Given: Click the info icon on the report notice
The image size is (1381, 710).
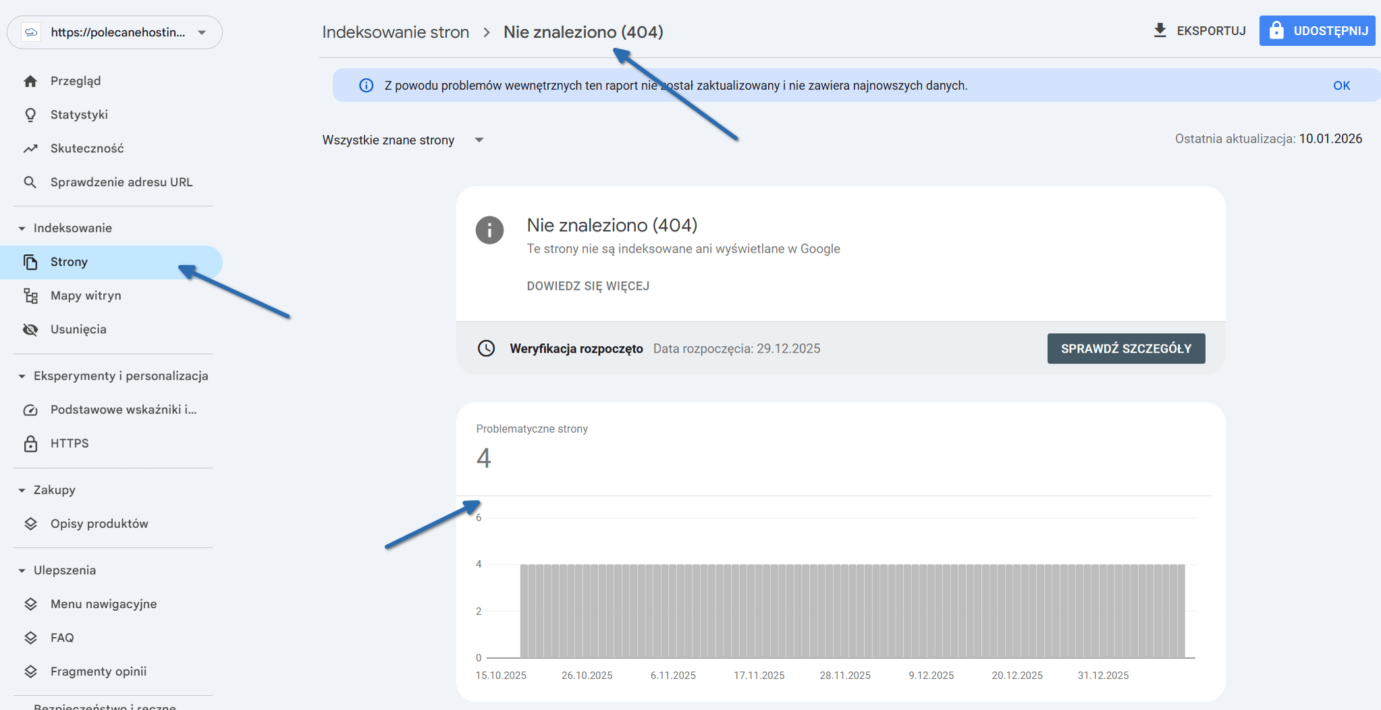Looking at the screenshot, I should [366, 85].
